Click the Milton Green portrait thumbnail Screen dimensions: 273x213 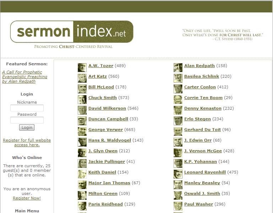82,195
